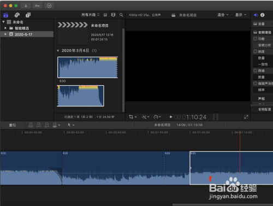Enable the 降噪 noise removal checkbox
The height and width of the screenshot is (206, 273).
(255, 70)
